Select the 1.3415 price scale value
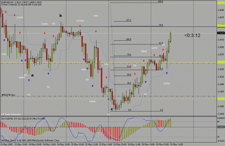Viewport: 225px width, 146px height. pos(221,114)
